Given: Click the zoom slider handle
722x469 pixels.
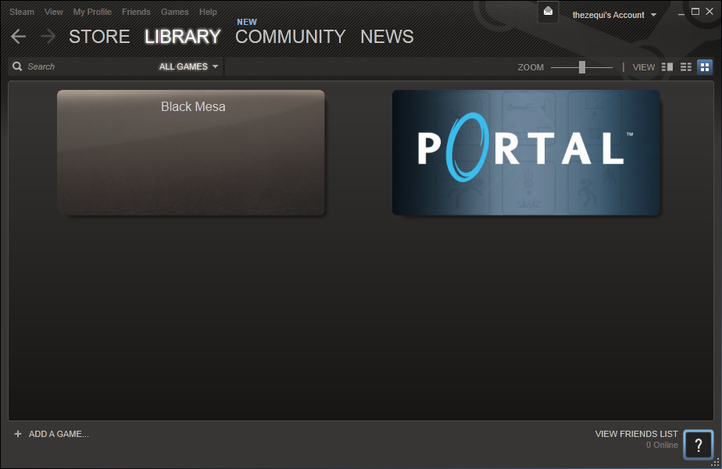Looking at the screenshot, I should click(x=582, y=67).
